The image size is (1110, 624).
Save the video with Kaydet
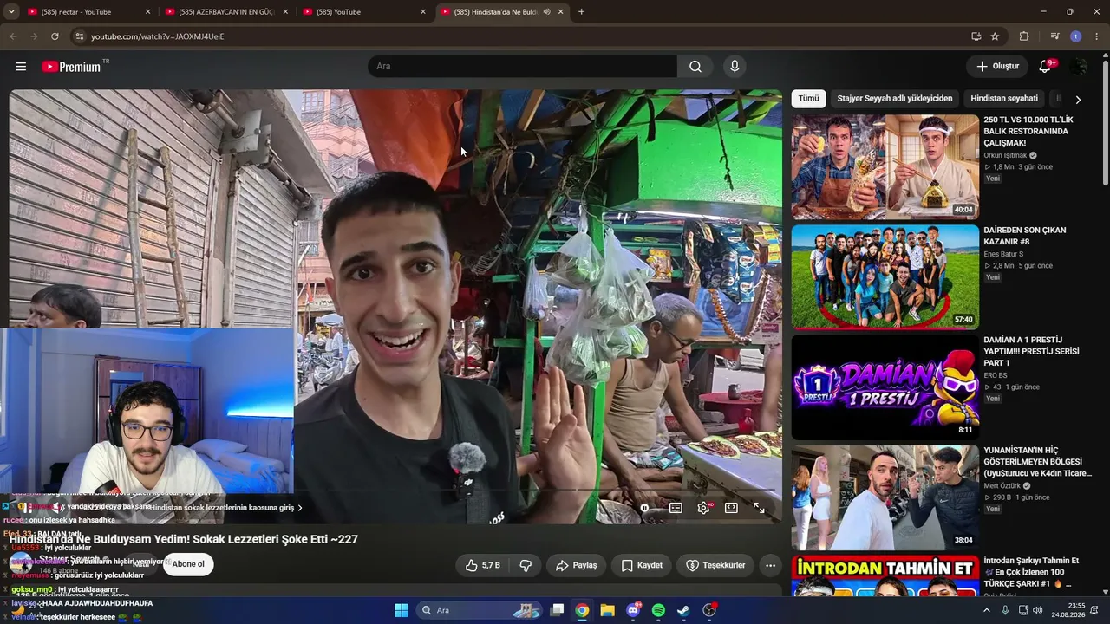pos(643,565)
